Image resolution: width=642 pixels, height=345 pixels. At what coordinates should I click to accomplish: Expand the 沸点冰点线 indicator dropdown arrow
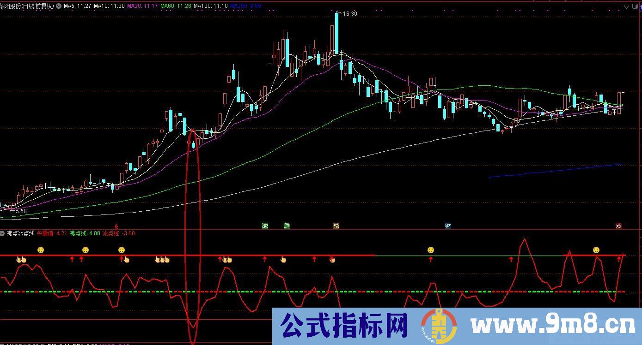coord(3,233)
